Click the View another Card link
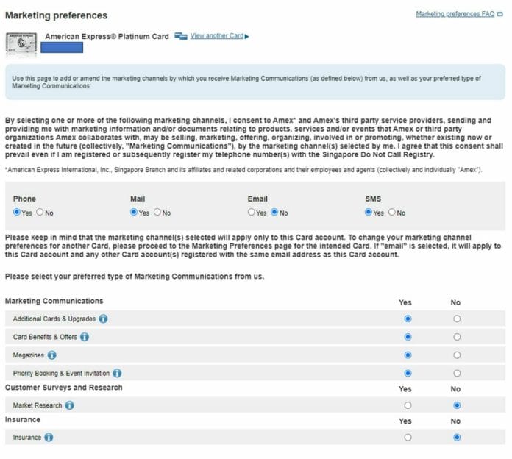This screenshot has width=512, height=459. click(216, 36)
